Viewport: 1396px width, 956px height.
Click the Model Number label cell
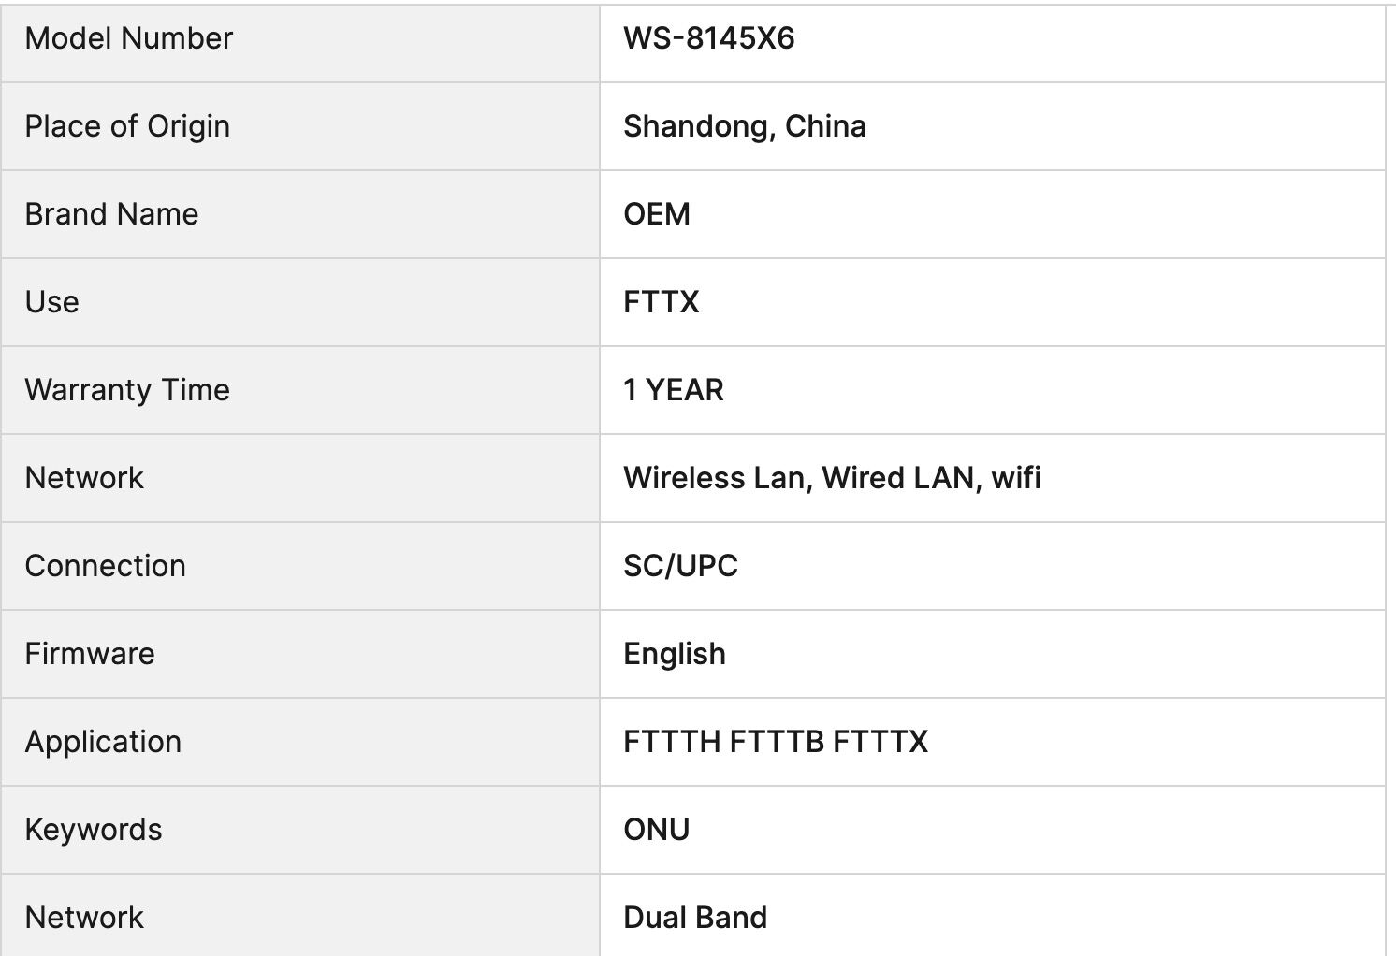point(129,38)
